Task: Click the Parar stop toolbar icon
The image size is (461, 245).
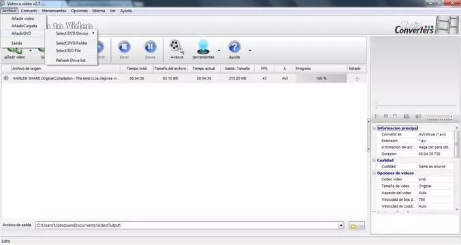Action: click(124, 47)
